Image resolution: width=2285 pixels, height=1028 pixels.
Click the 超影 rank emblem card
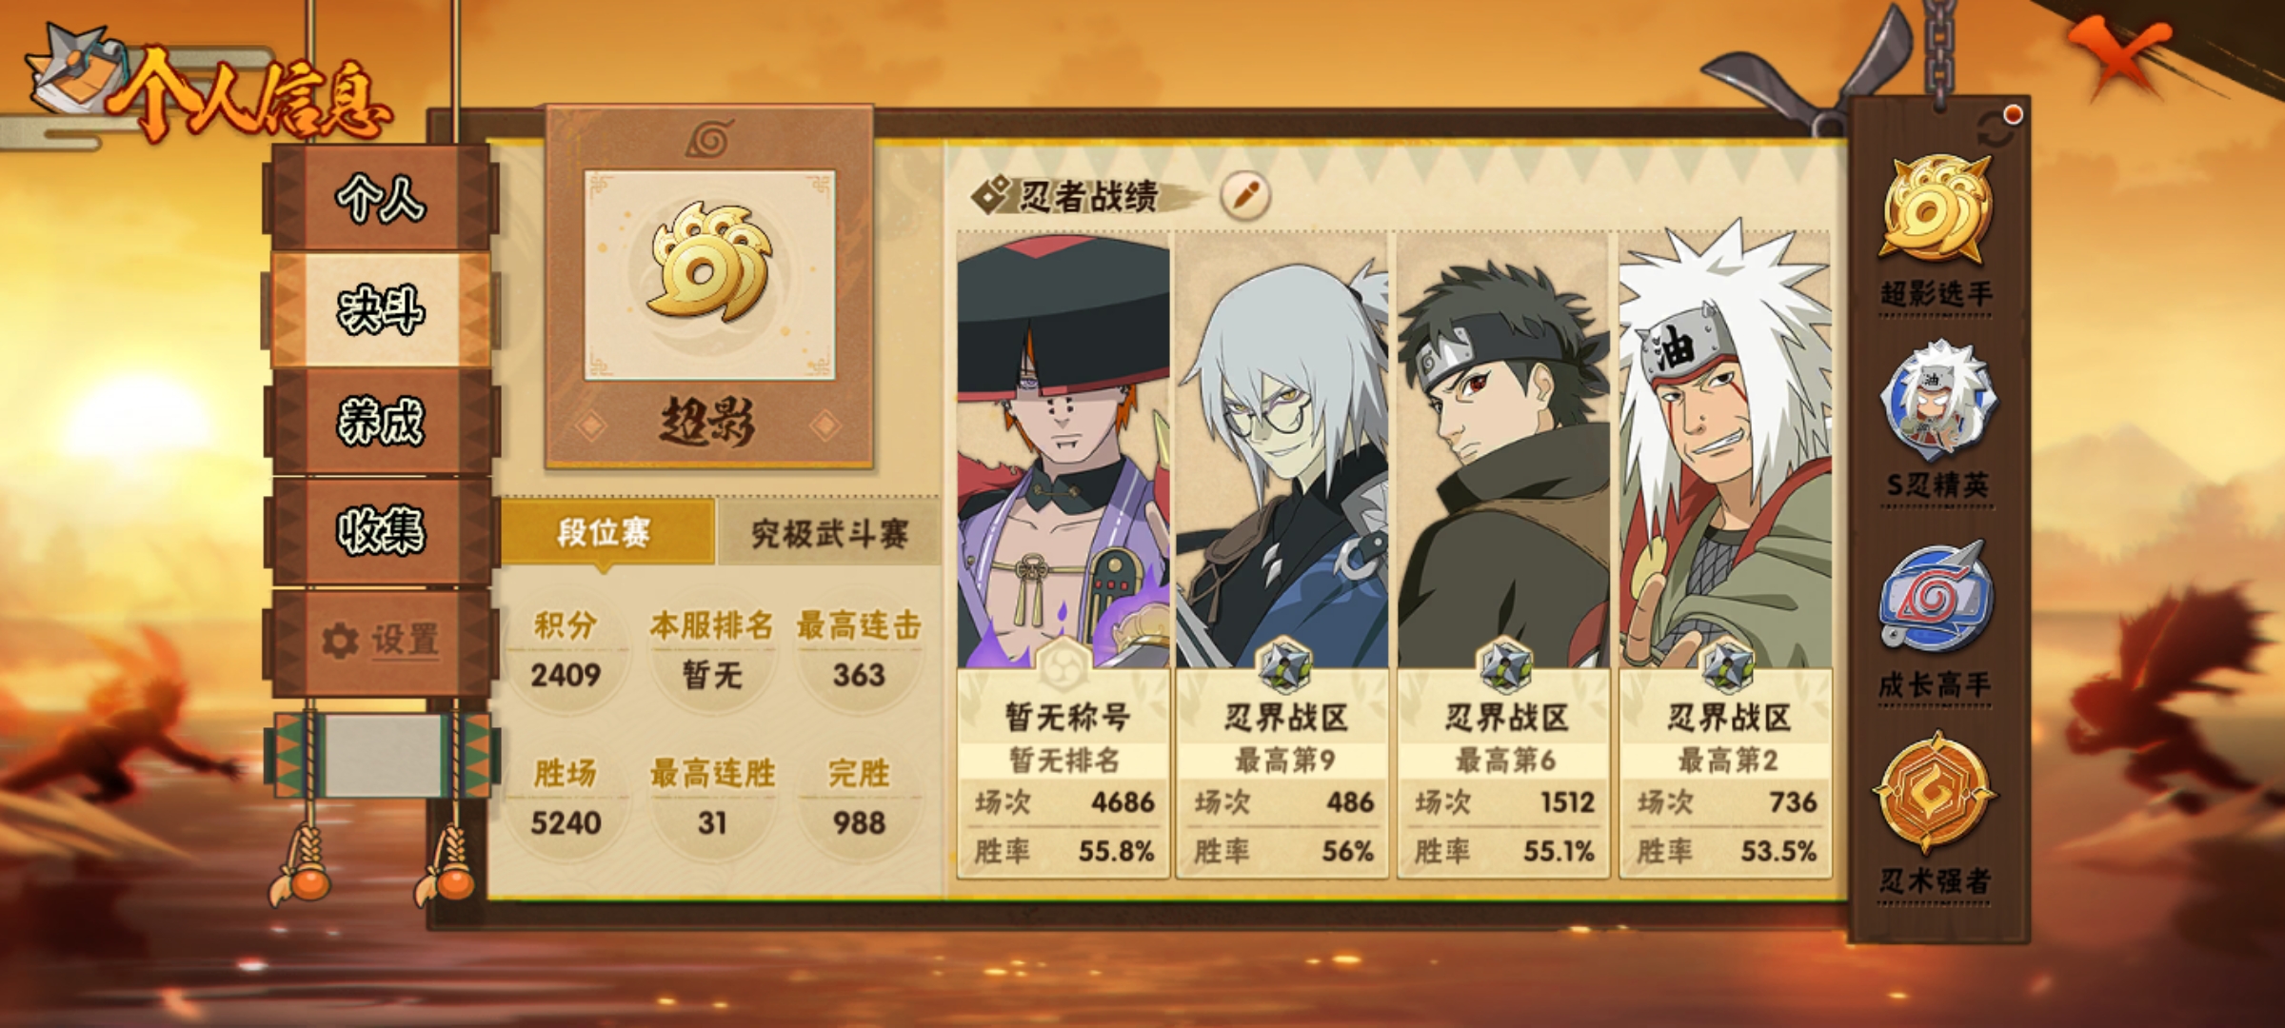[x=709, y=287]
